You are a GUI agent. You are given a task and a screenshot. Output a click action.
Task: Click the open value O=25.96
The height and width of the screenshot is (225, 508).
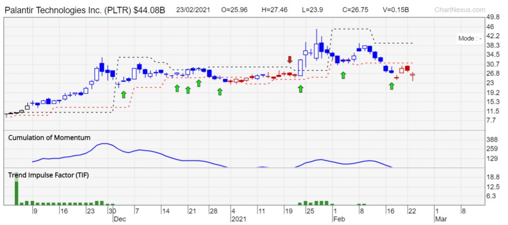click(x=235, y=10)
